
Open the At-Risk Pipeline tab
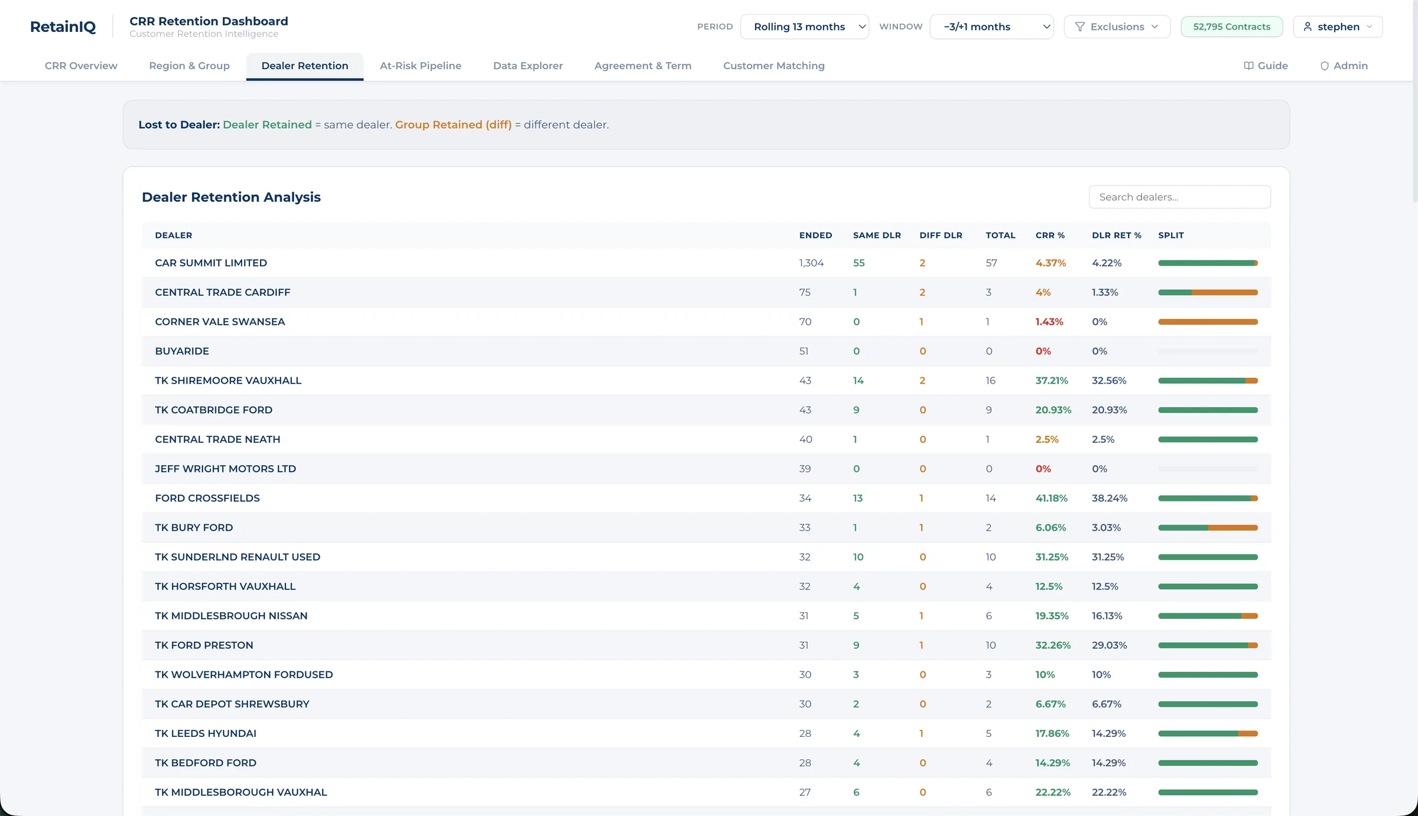point(421,66)
